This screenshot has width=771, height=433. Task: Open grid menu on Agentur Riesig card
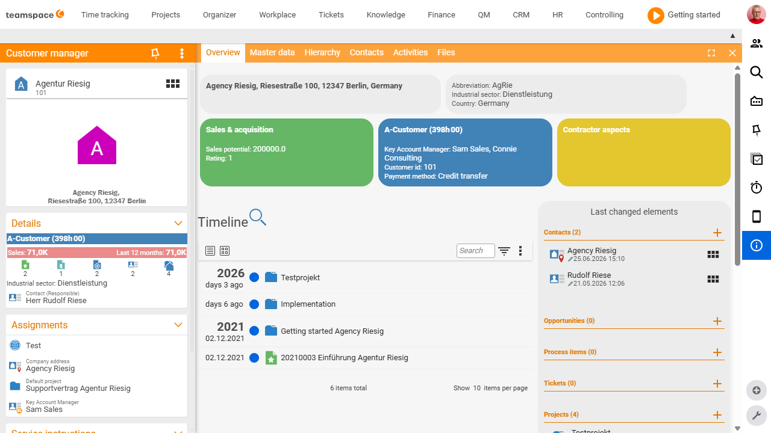[x=173, y=84]
